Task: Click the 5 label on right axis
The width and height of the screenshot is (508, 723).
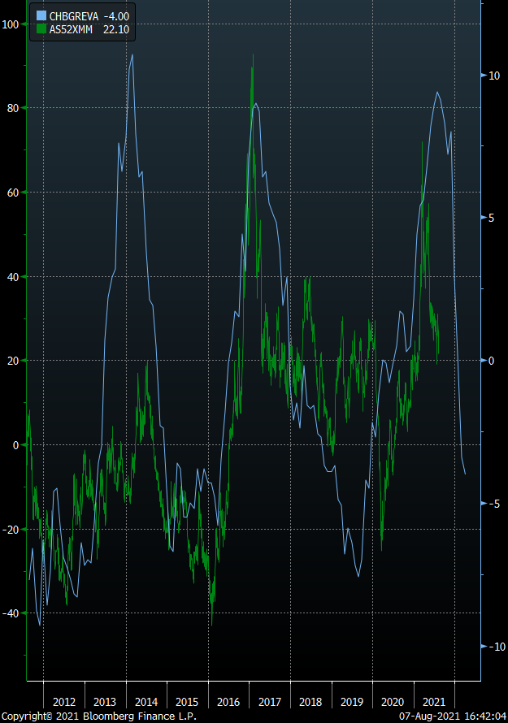Action: [x=492, y=218]
